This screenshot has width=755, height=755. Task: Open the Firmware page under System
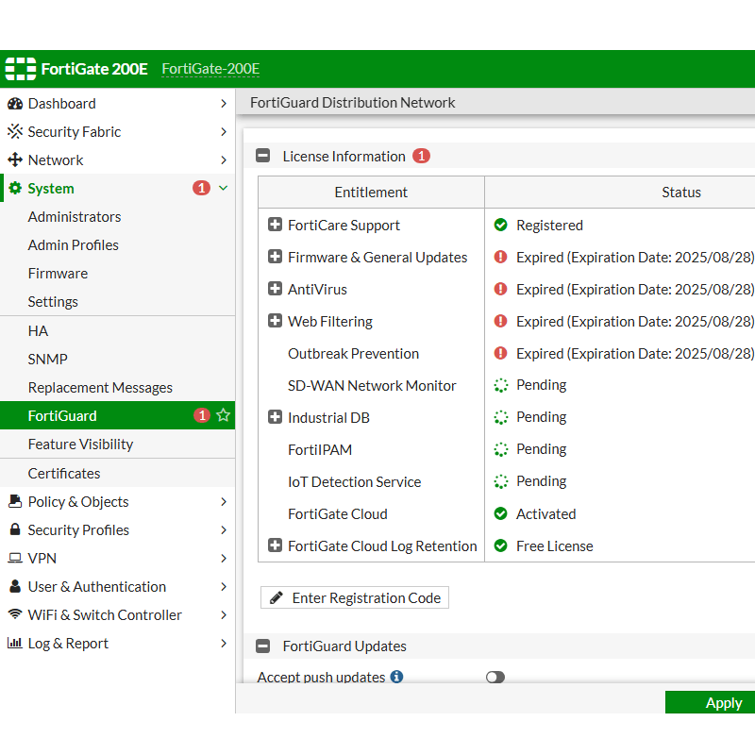tap(58, 274)
